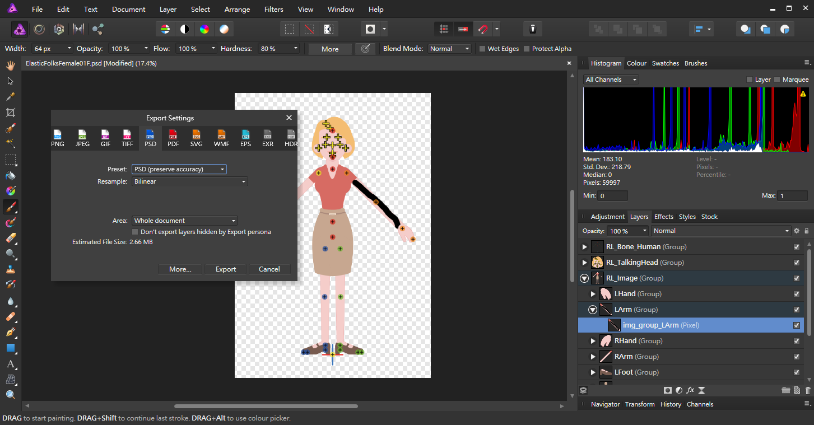Select the Zoom magnifier tool
Screen dimensions: 814x425
[10, 395]
